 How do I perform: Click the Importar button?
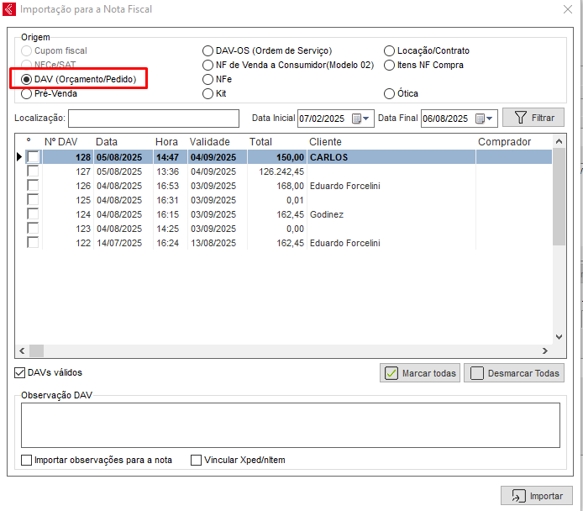[x=536, y=496]
